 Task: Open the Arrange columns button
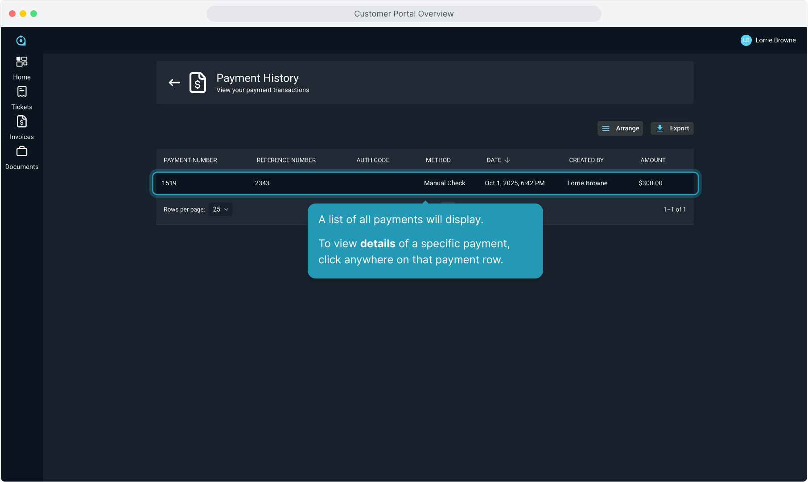620,129
